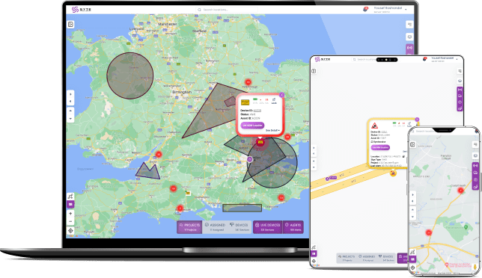The height and width of the screenshot is (278, 482).
Task: Click the notification bell on laptop header
Action: click(365, 9)
